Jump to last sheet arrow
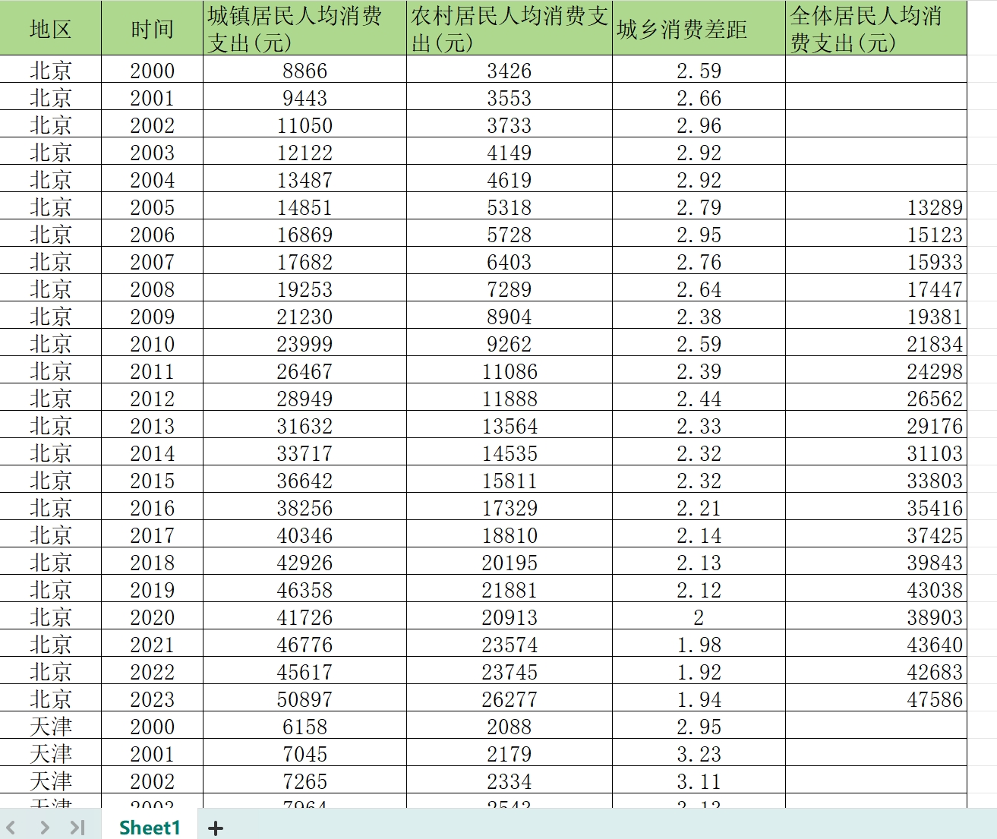 point(77,828)
